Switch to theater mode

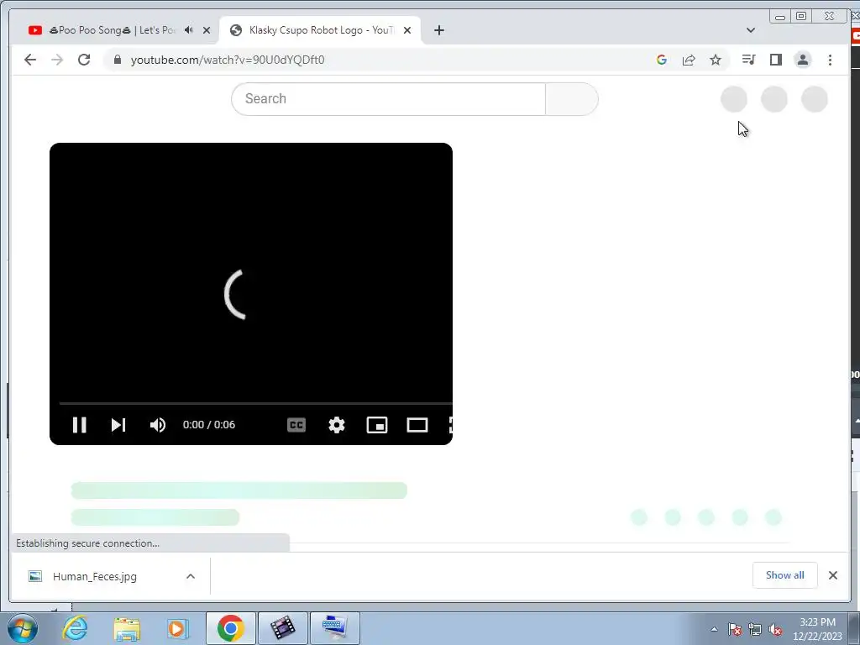[417, 425]
